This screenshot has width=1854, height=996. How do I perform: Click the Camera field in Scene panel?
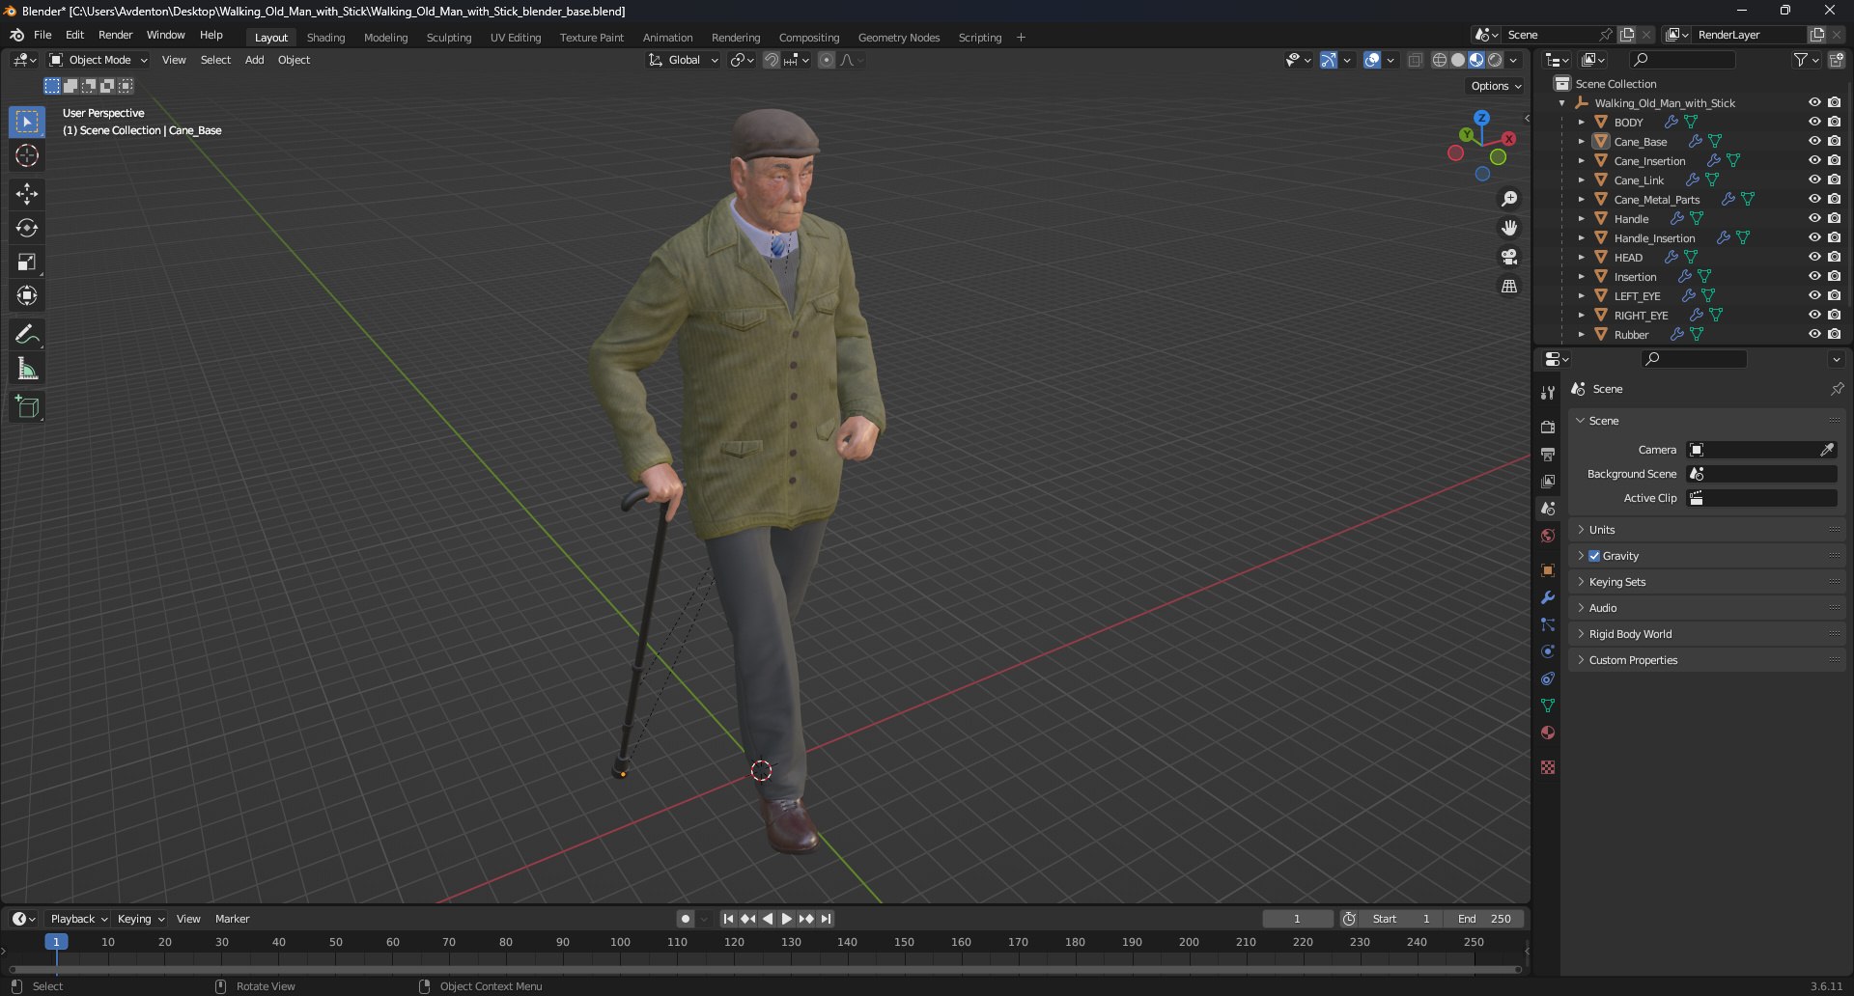(1761, 450)
